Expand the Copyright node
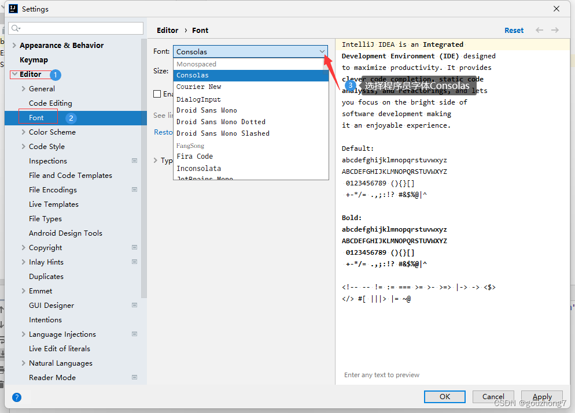575x413 pixels. 24,247
